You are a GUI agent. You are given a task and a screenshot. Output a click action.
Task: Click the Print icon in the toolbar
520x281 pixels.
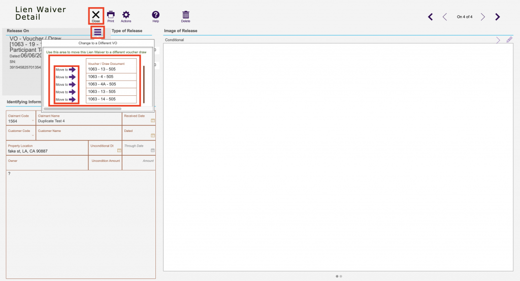111,15
